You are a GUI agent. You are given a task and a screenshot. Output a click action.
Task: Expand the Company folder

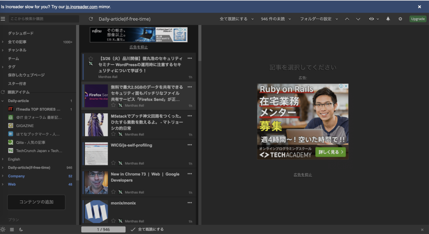(x=3, y=176)
